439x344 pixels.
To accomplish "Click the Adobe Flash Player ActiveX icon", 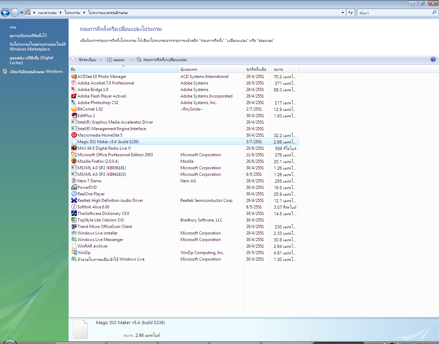I will point(74,96).
